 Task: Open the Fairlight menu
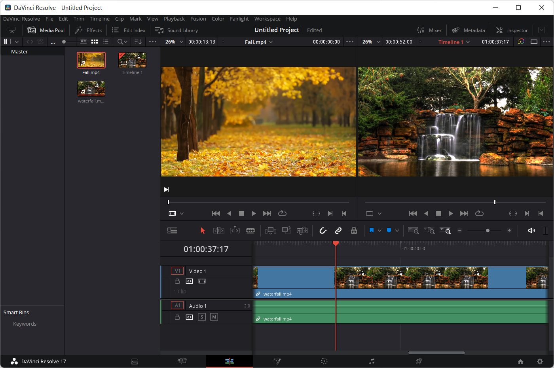click(x=239, y=19)
